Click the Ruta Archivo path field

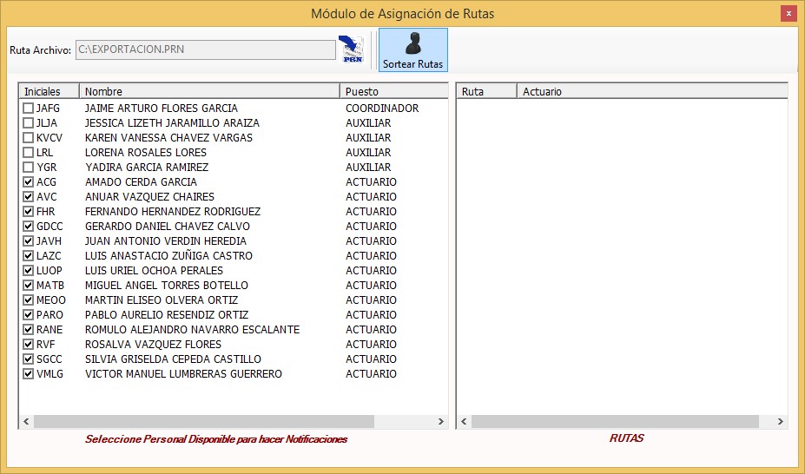205,49
